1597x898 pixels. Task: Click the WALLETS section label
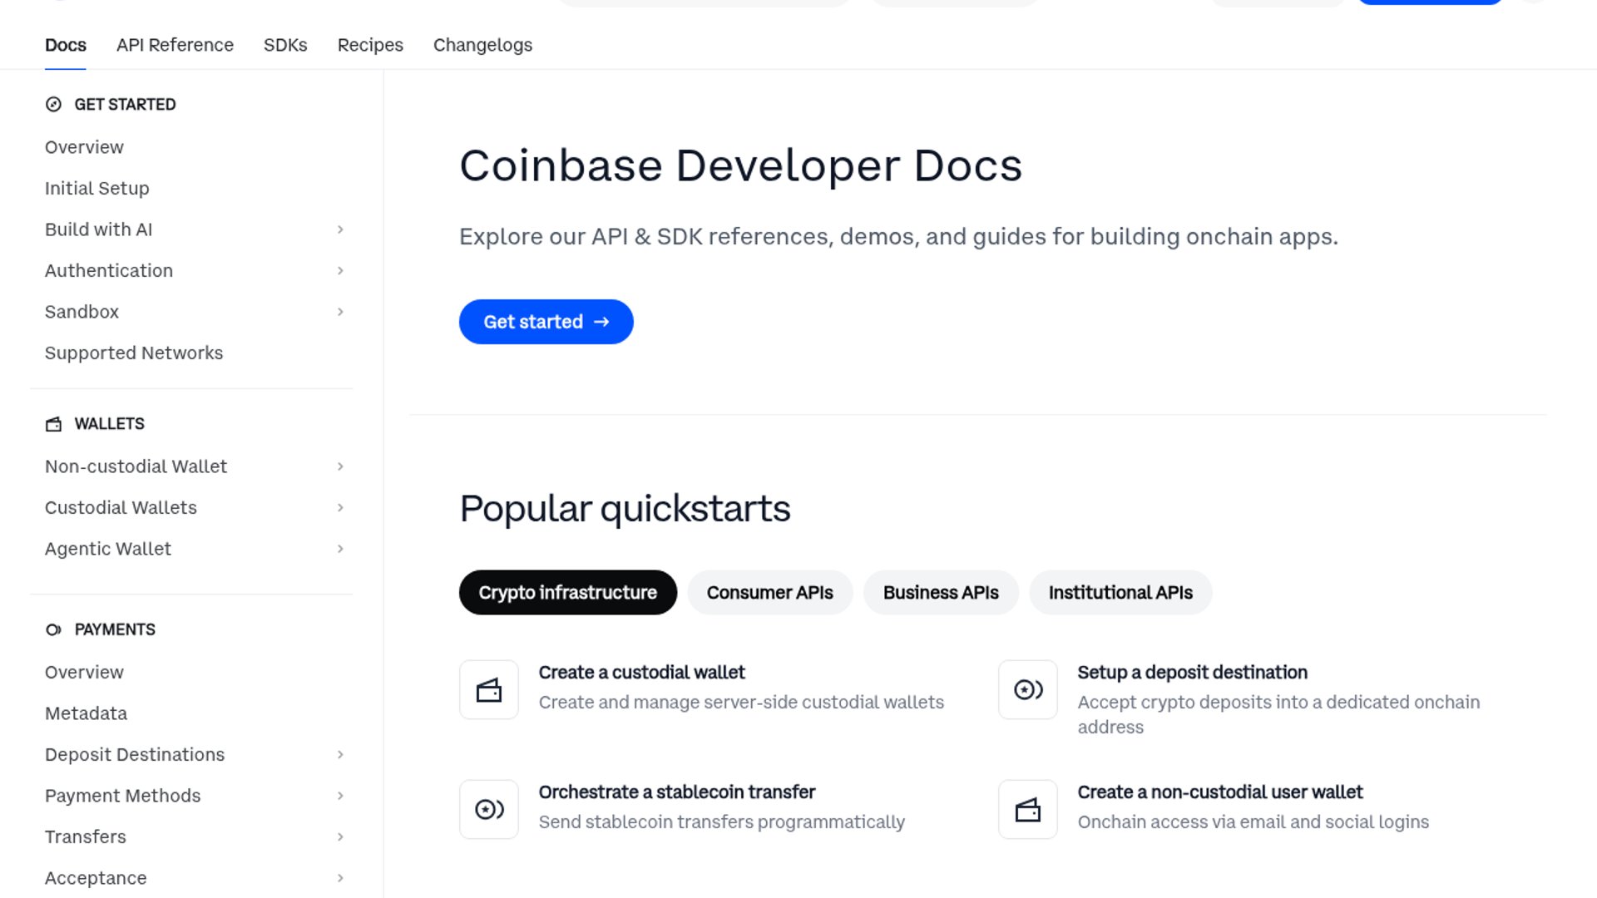[x=109, y=424]
